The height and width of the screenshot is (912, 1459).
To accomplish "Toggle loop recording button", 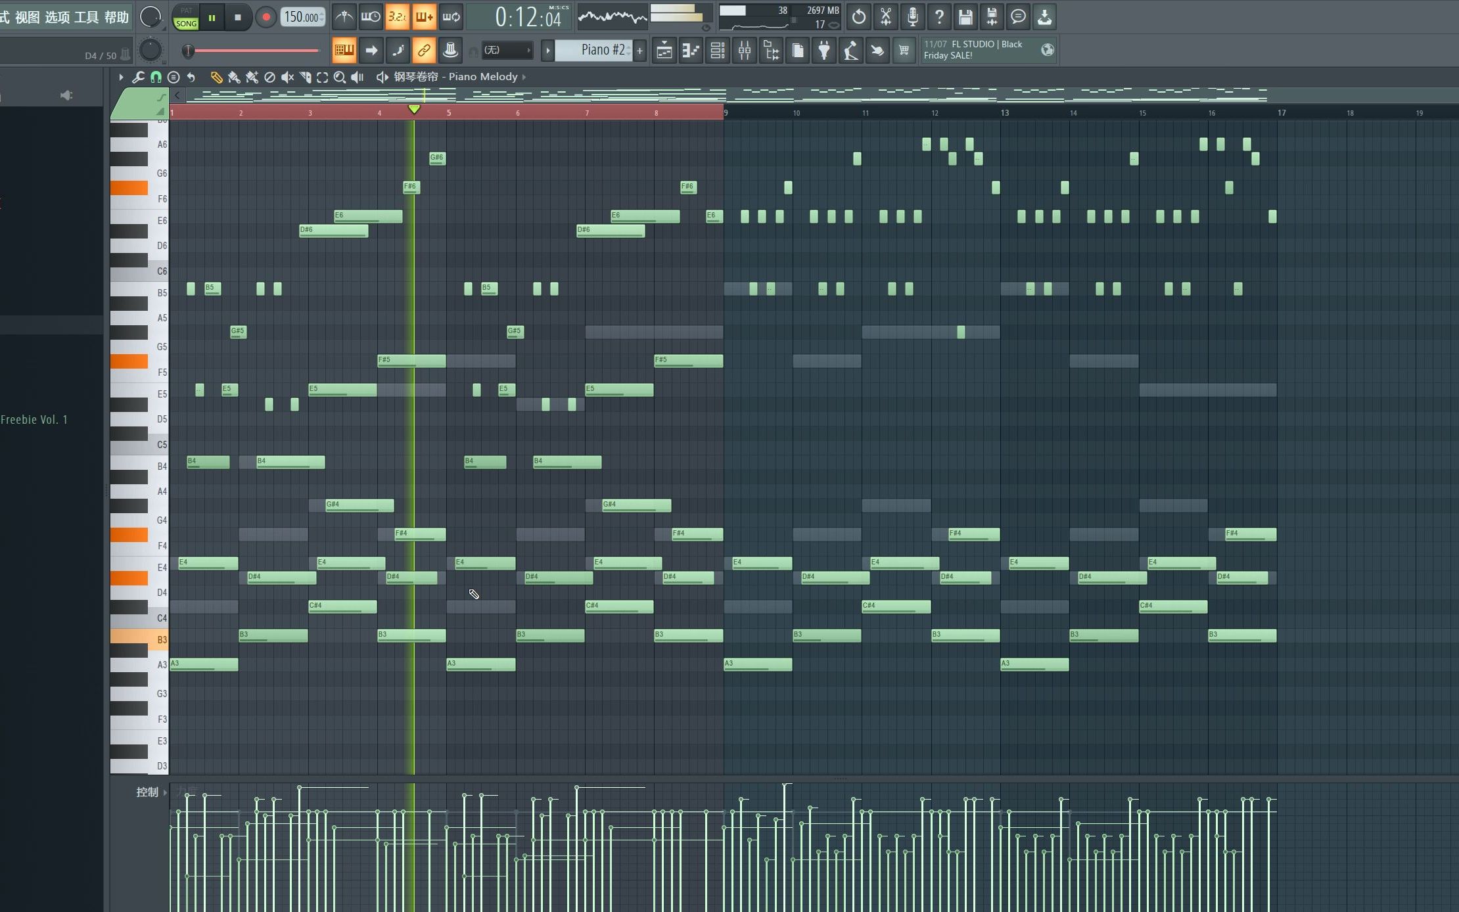I will pyautogui.click(x=451, y=17).
